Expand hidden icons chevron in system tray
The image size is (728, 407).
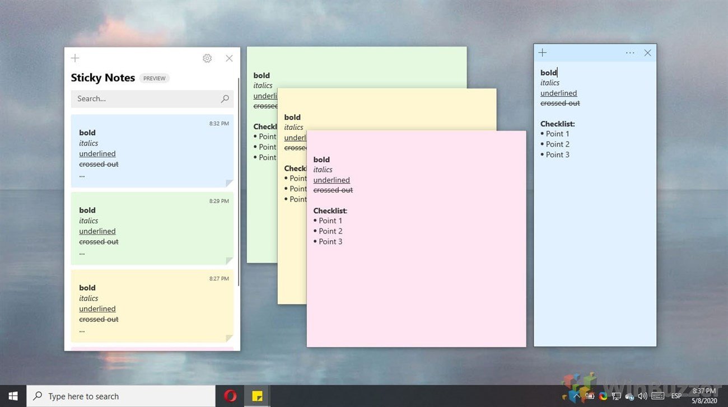click(577, 396)
